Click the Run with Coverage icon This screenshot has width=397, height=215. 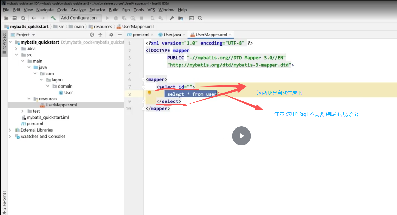click(x=124, y=18)
